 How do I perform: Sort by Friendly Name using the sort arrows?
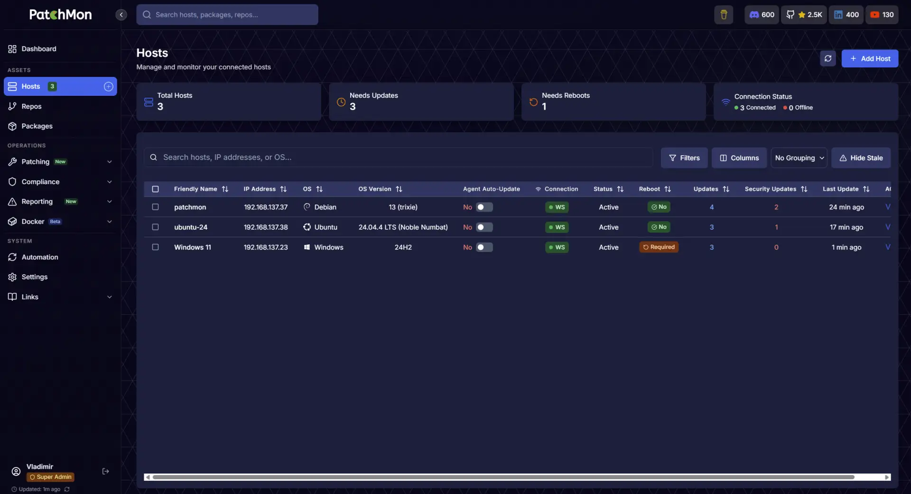(x=225, y=189)
